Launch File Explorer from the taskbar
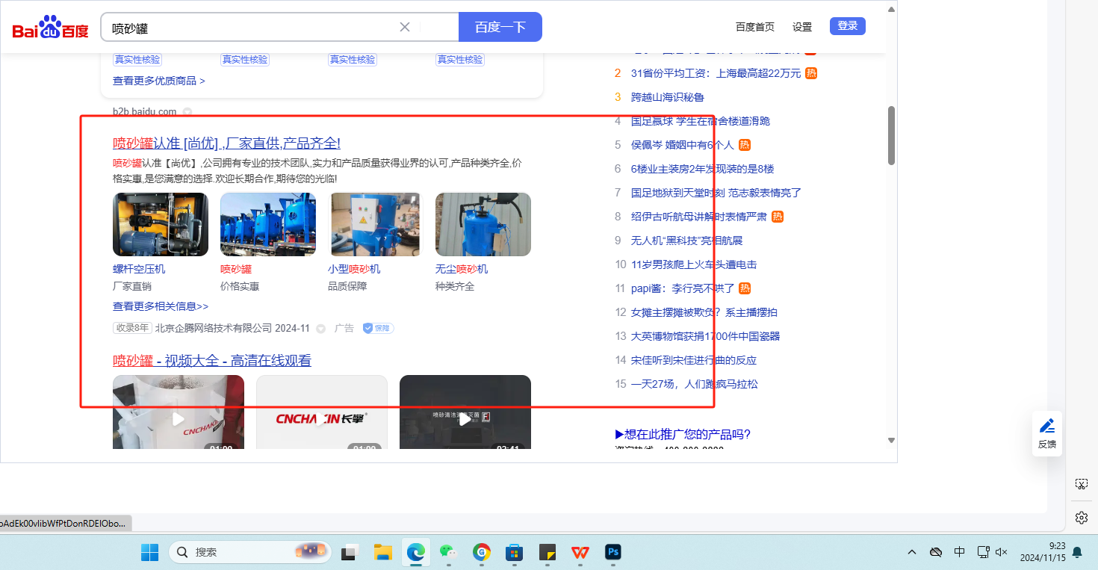The width and height of the screenshot is (1098, 570). [383, 552]
